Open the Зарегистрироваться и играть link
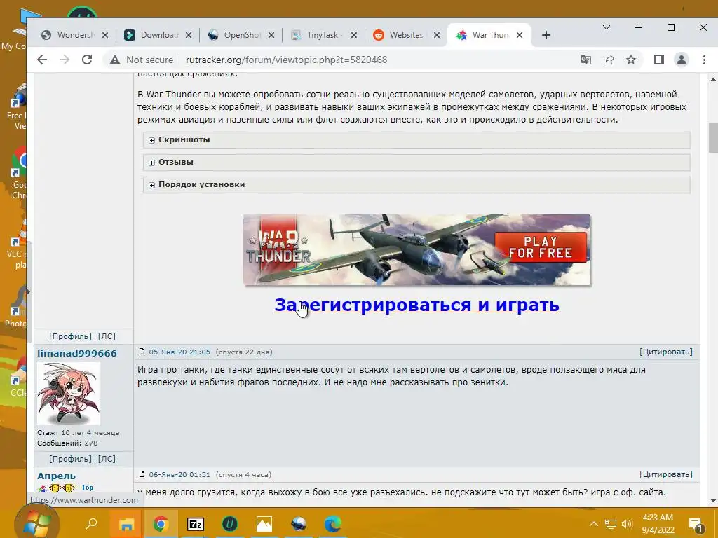This screenshot has height=538, width=718. tap(416, 305)
